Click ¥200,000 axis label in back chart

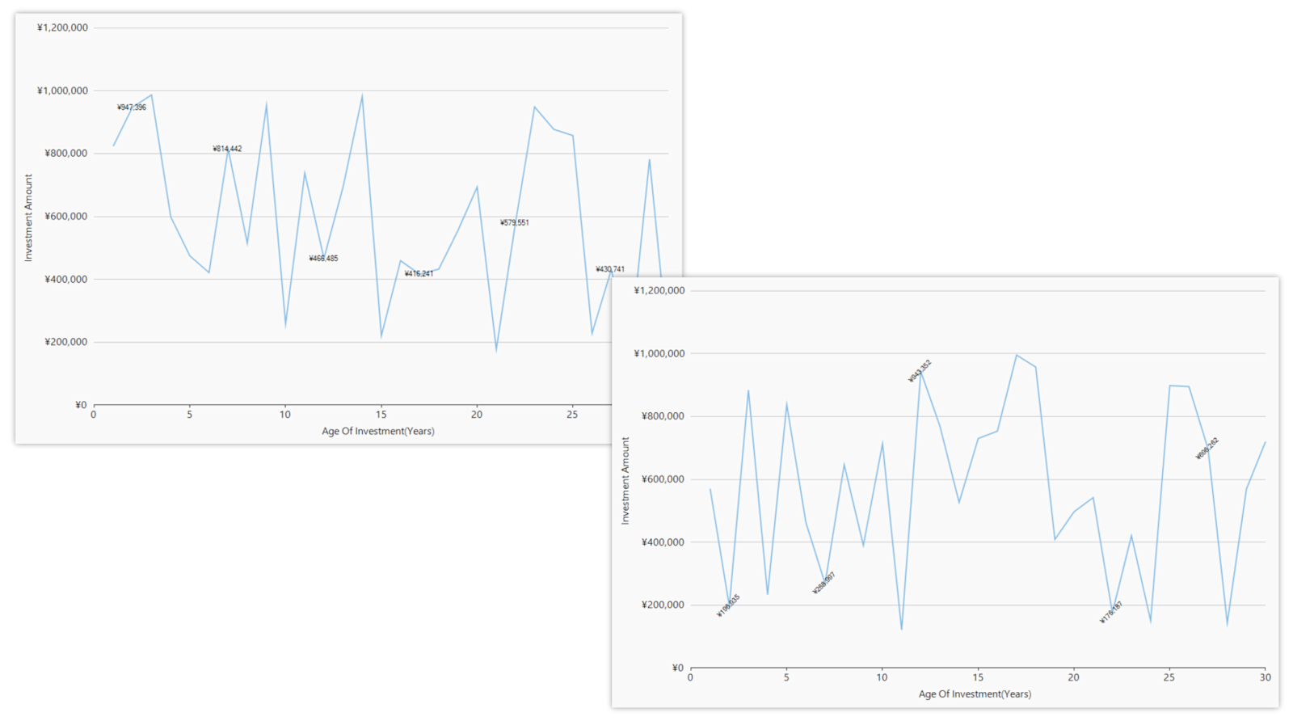point(66,342)
